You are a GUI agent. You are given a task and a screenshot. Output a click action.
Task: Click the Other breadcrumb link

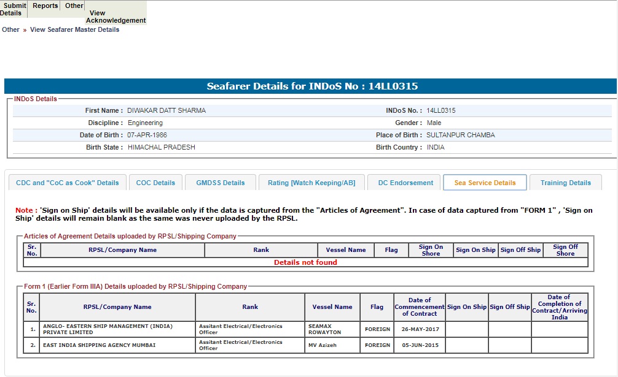click(x=10, y=29)
